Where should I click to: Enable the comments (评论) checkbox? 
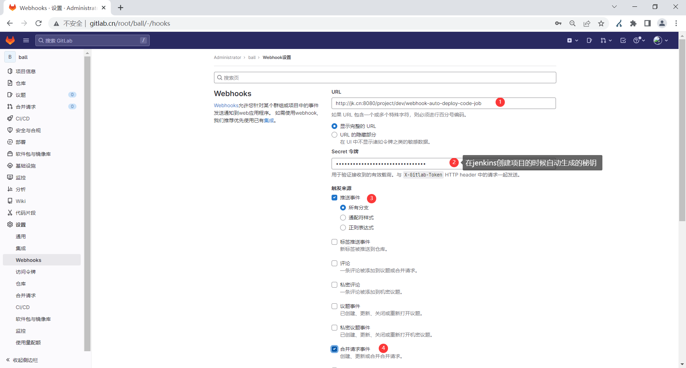pyautogui.click(x=334, y=263)
